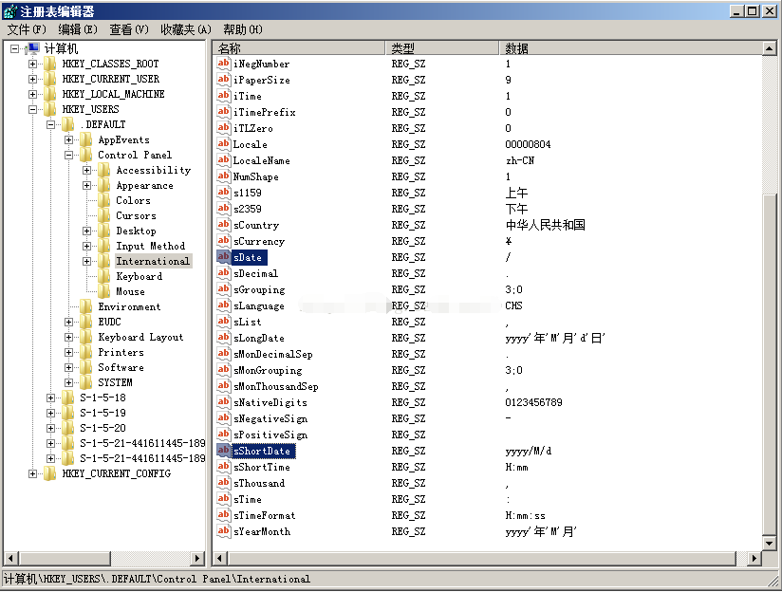Open the 收藏夹(A) menu

(186, 29)
